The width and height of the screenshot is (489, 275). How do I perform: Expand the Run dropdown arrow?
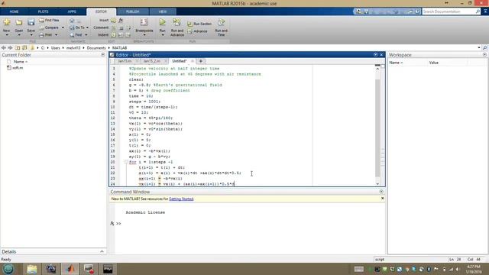pyautogui.click(x=163, y=35)
